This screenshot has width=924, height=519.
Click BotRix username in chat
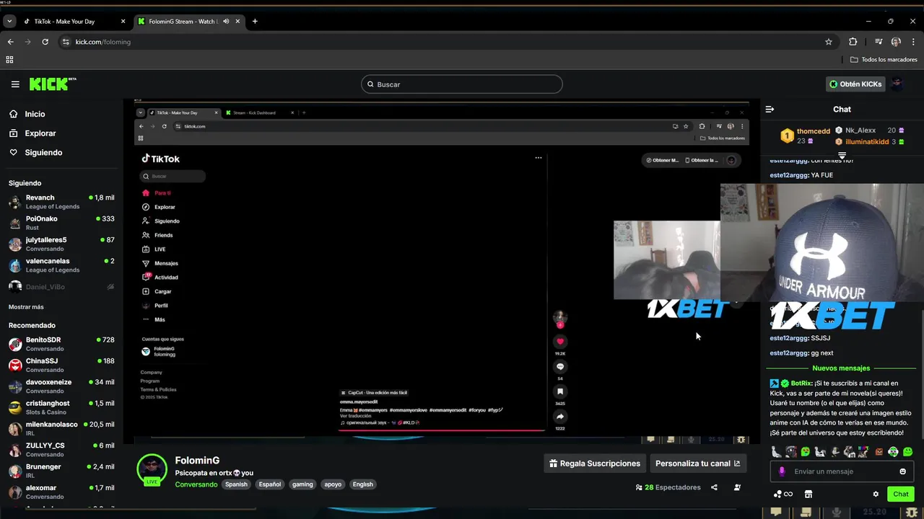click(801, 383)
